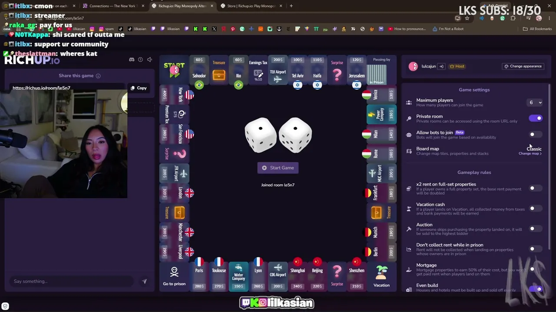This screenshot has height=312, width=556.
Task: Click the lulcajun player avatar
Action: [x=413, y=66]
